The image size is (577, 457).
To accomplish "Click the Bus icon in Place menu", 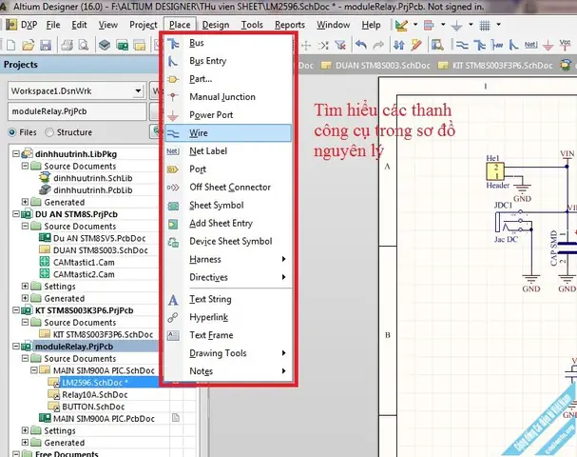I will coord(173,43).
